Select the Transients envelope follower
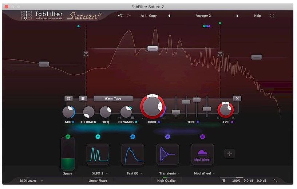The image size is (297, 189). (167, 154)
